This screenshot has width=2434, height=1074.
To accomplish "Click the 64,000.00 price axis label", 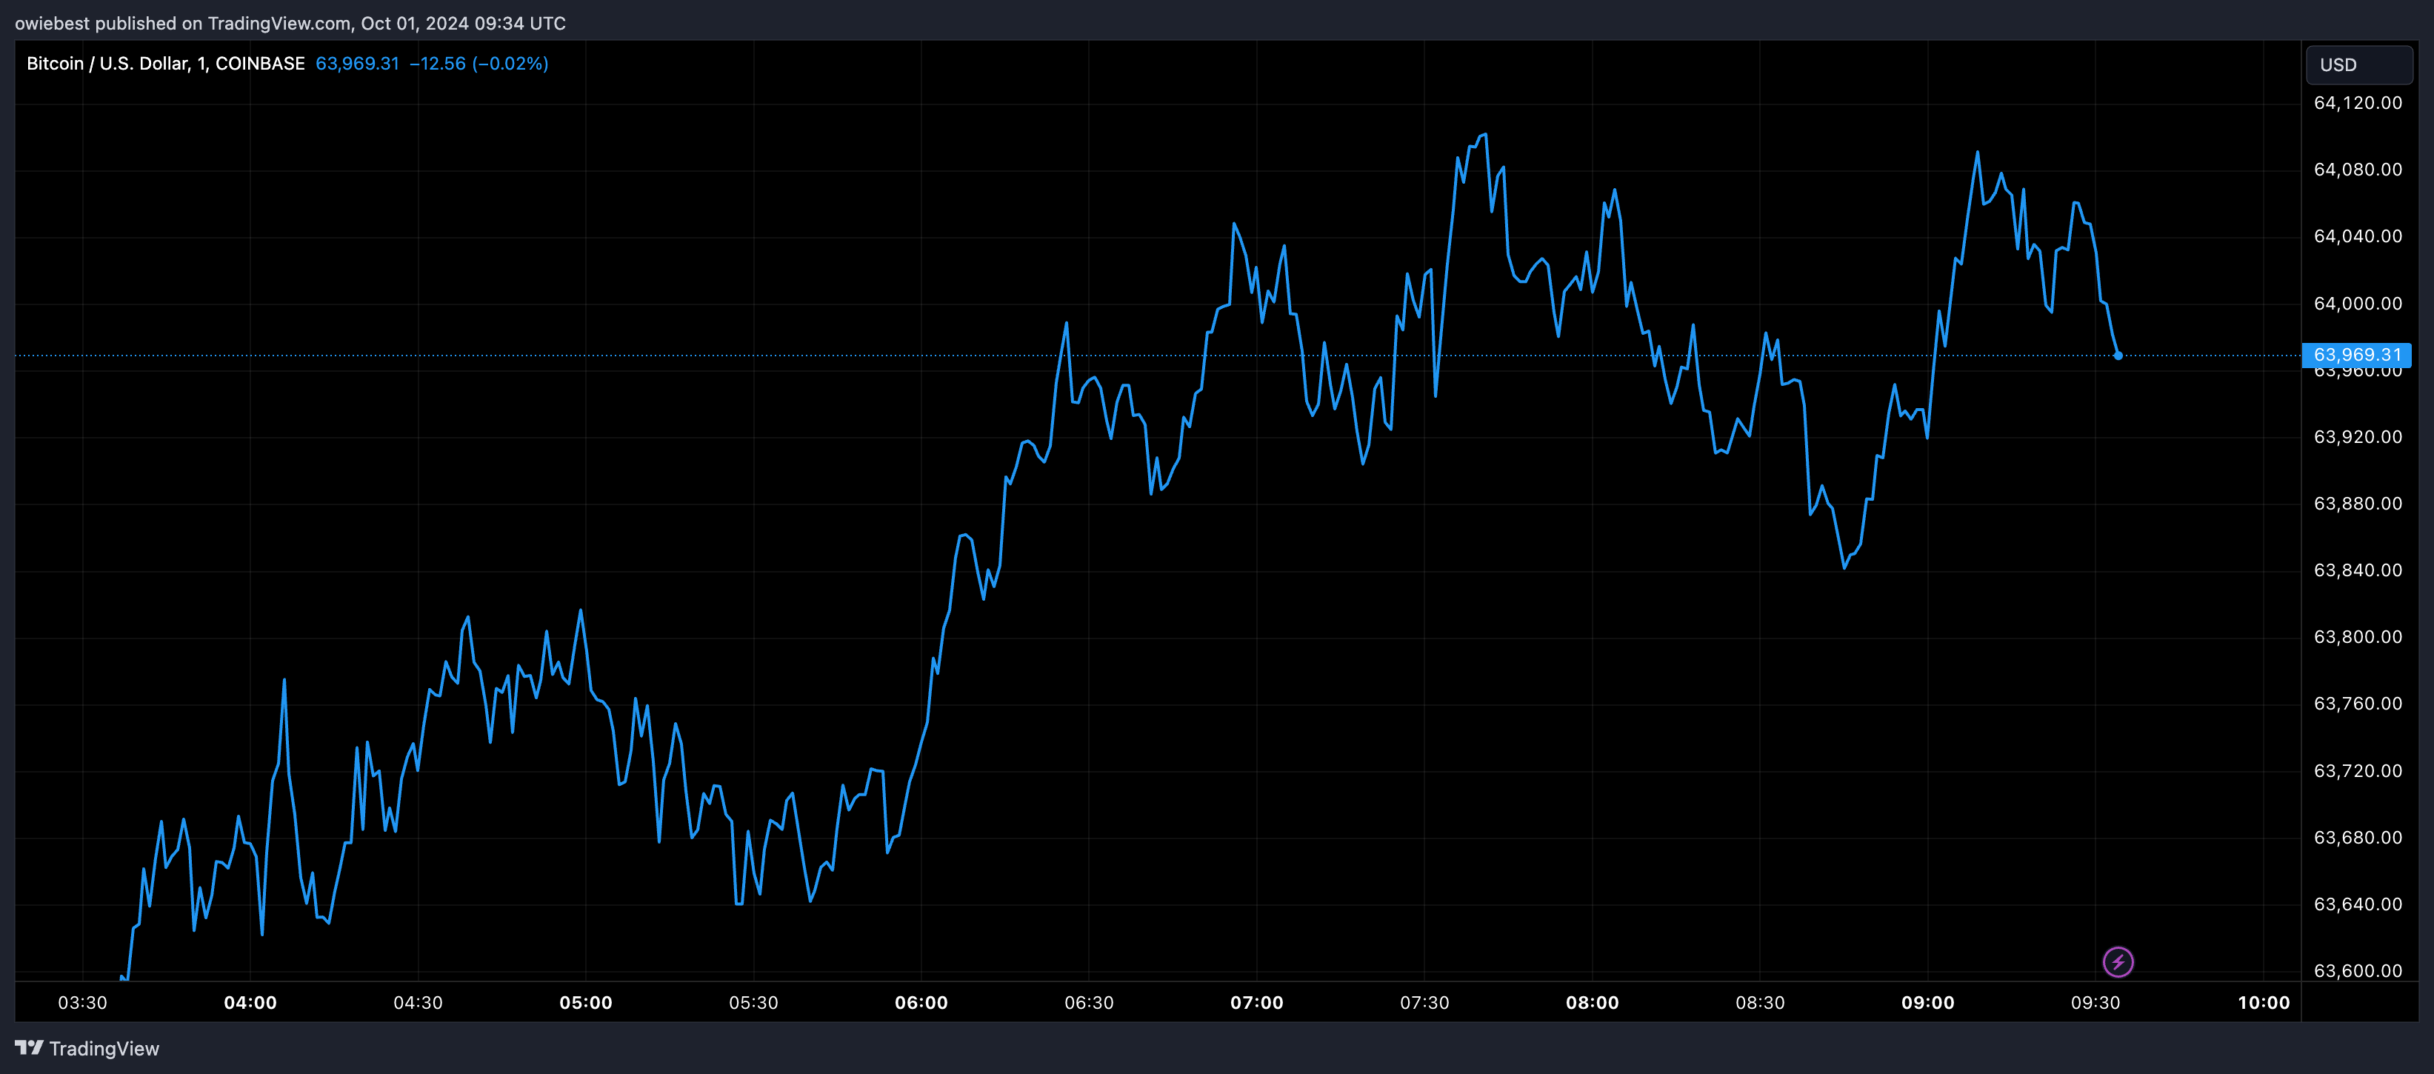I will tap(2358, 303).
